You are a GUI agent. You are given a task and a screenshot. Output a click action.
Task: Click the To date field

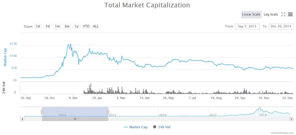[281, 26]
